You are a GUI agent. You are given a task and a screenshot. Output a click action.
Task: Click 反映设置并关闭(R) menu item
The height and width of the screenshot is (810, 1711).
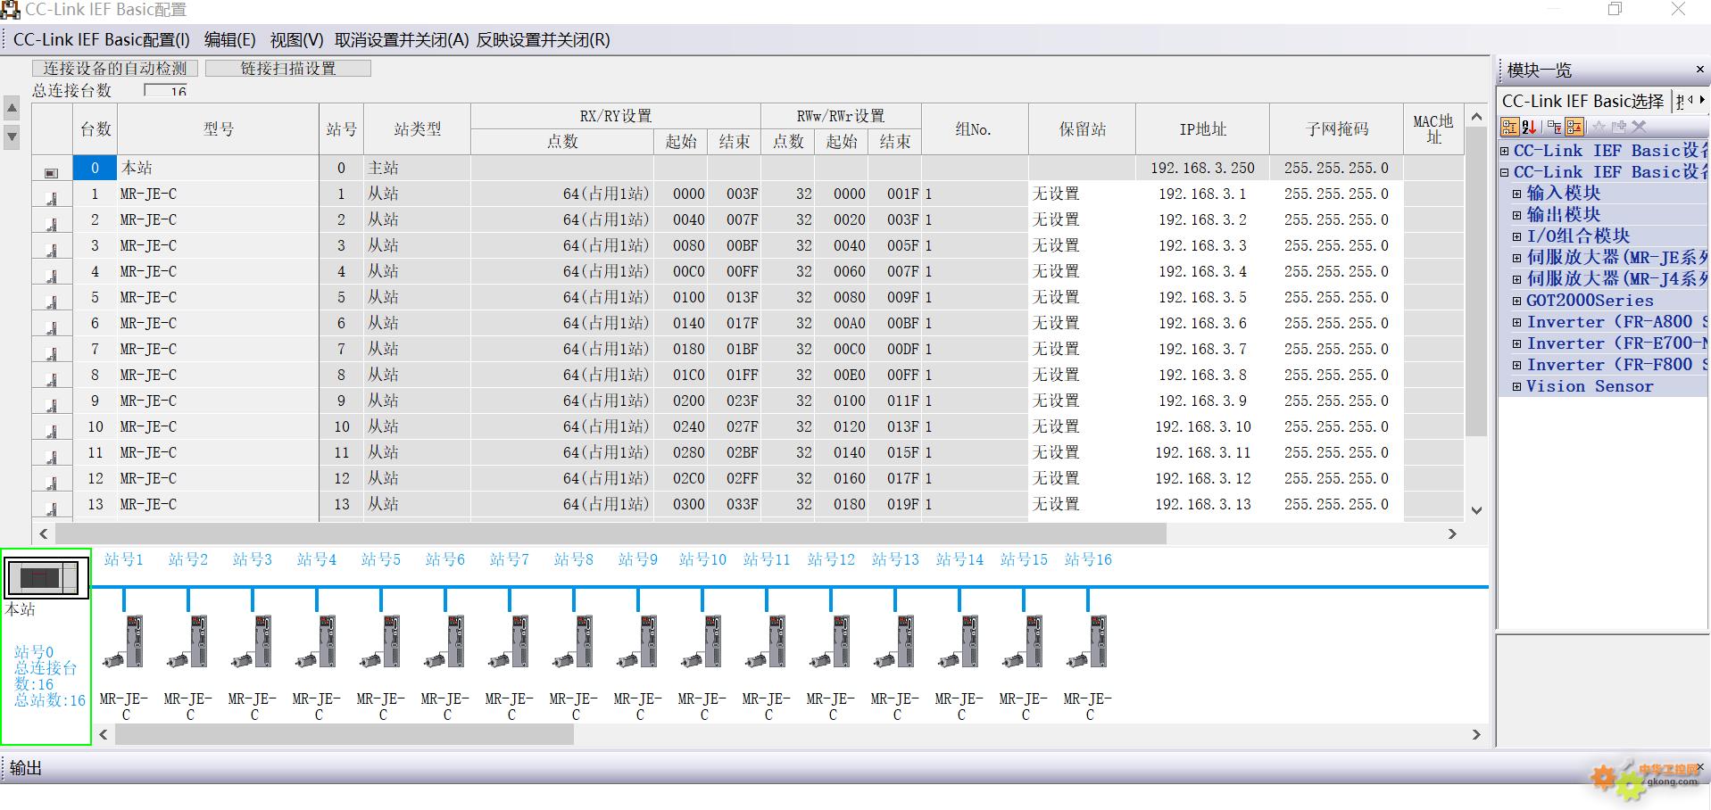(543, 40)
